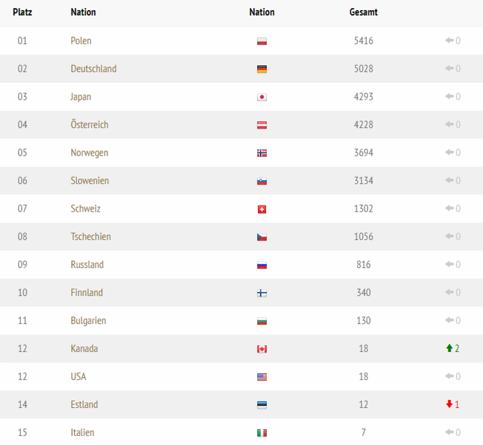
Task: Click the Norway flag icon
Action: (x=262, y=153)
